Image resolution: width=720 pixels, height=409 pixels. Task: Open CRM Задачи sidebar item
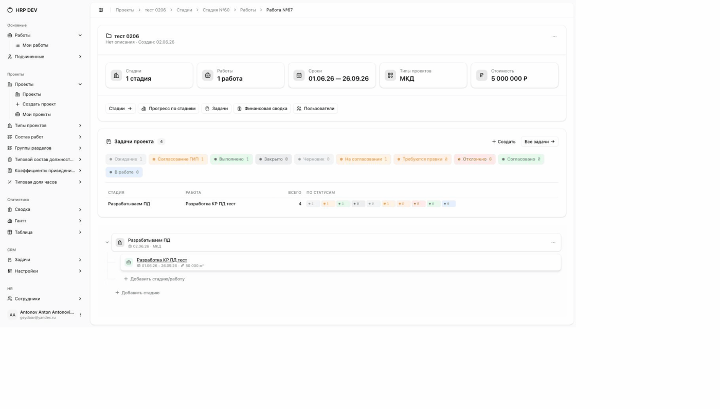(44, 260)
